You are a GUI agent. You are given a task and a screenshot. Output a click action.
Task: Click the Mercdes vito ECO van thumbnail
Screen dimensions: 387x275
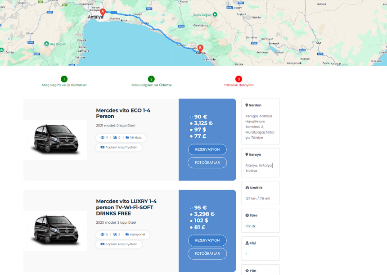(x=55, y=140)
